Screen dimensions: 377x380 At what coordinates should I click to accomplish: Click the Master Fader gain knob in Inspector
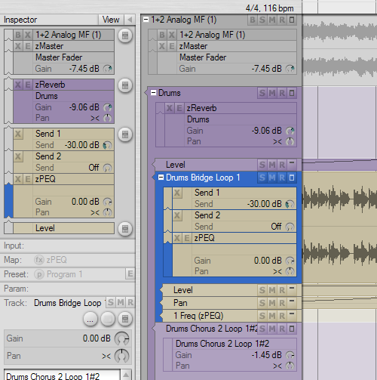pyautogui.click(x=108, y=69)
